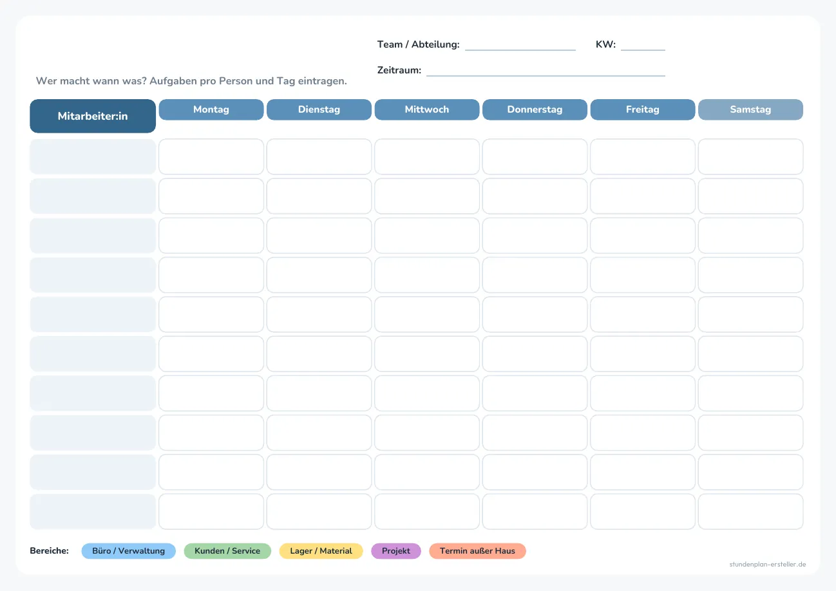Click the green Kunden / Service chip
836x591 pixels.
(x=227, y=551)
